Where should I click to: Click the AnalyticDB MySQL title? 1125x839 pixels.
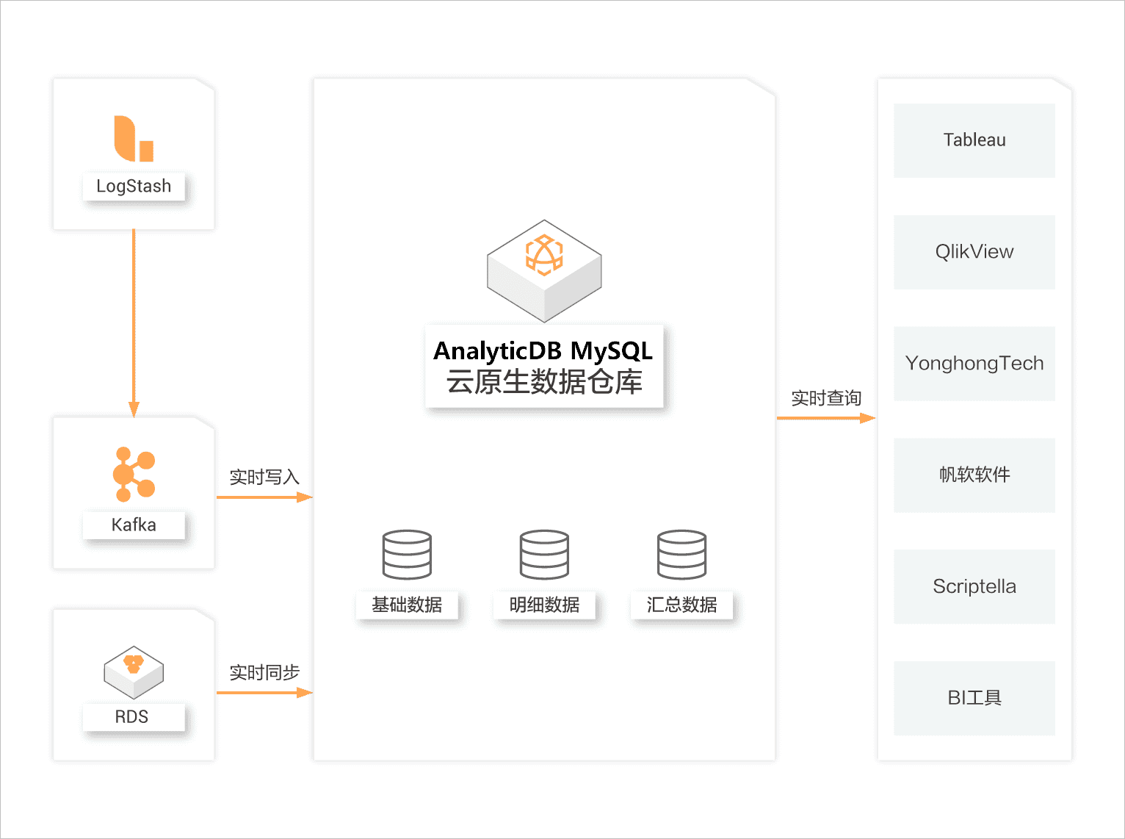coord(543,350)
